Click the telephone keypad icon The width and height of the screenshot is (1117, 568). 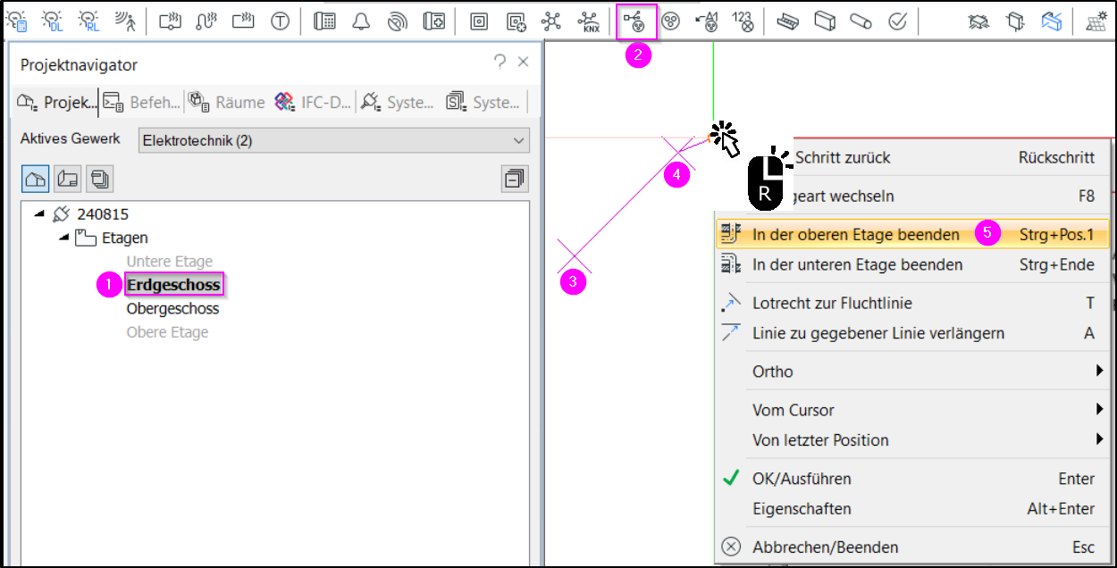click(324, 21)
